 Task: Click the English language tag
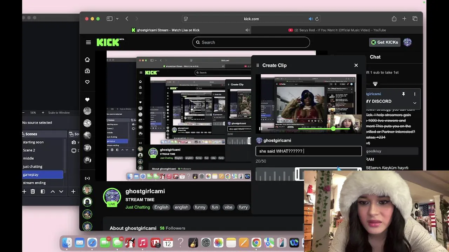tap(161, 207)
